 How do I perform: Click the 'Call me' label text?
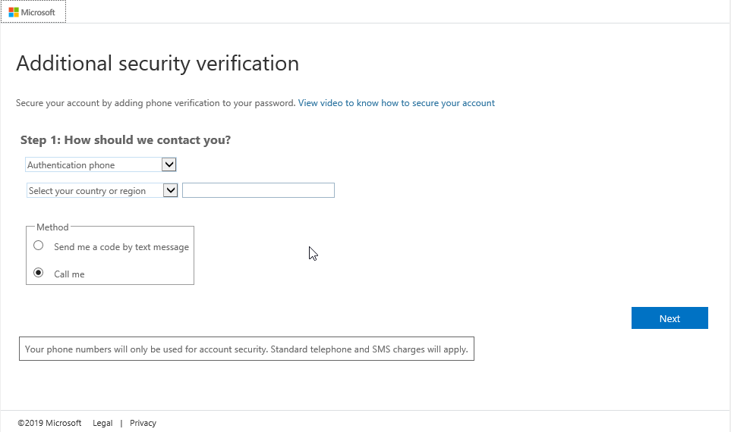pyautogui.click(x=69, y=274)
